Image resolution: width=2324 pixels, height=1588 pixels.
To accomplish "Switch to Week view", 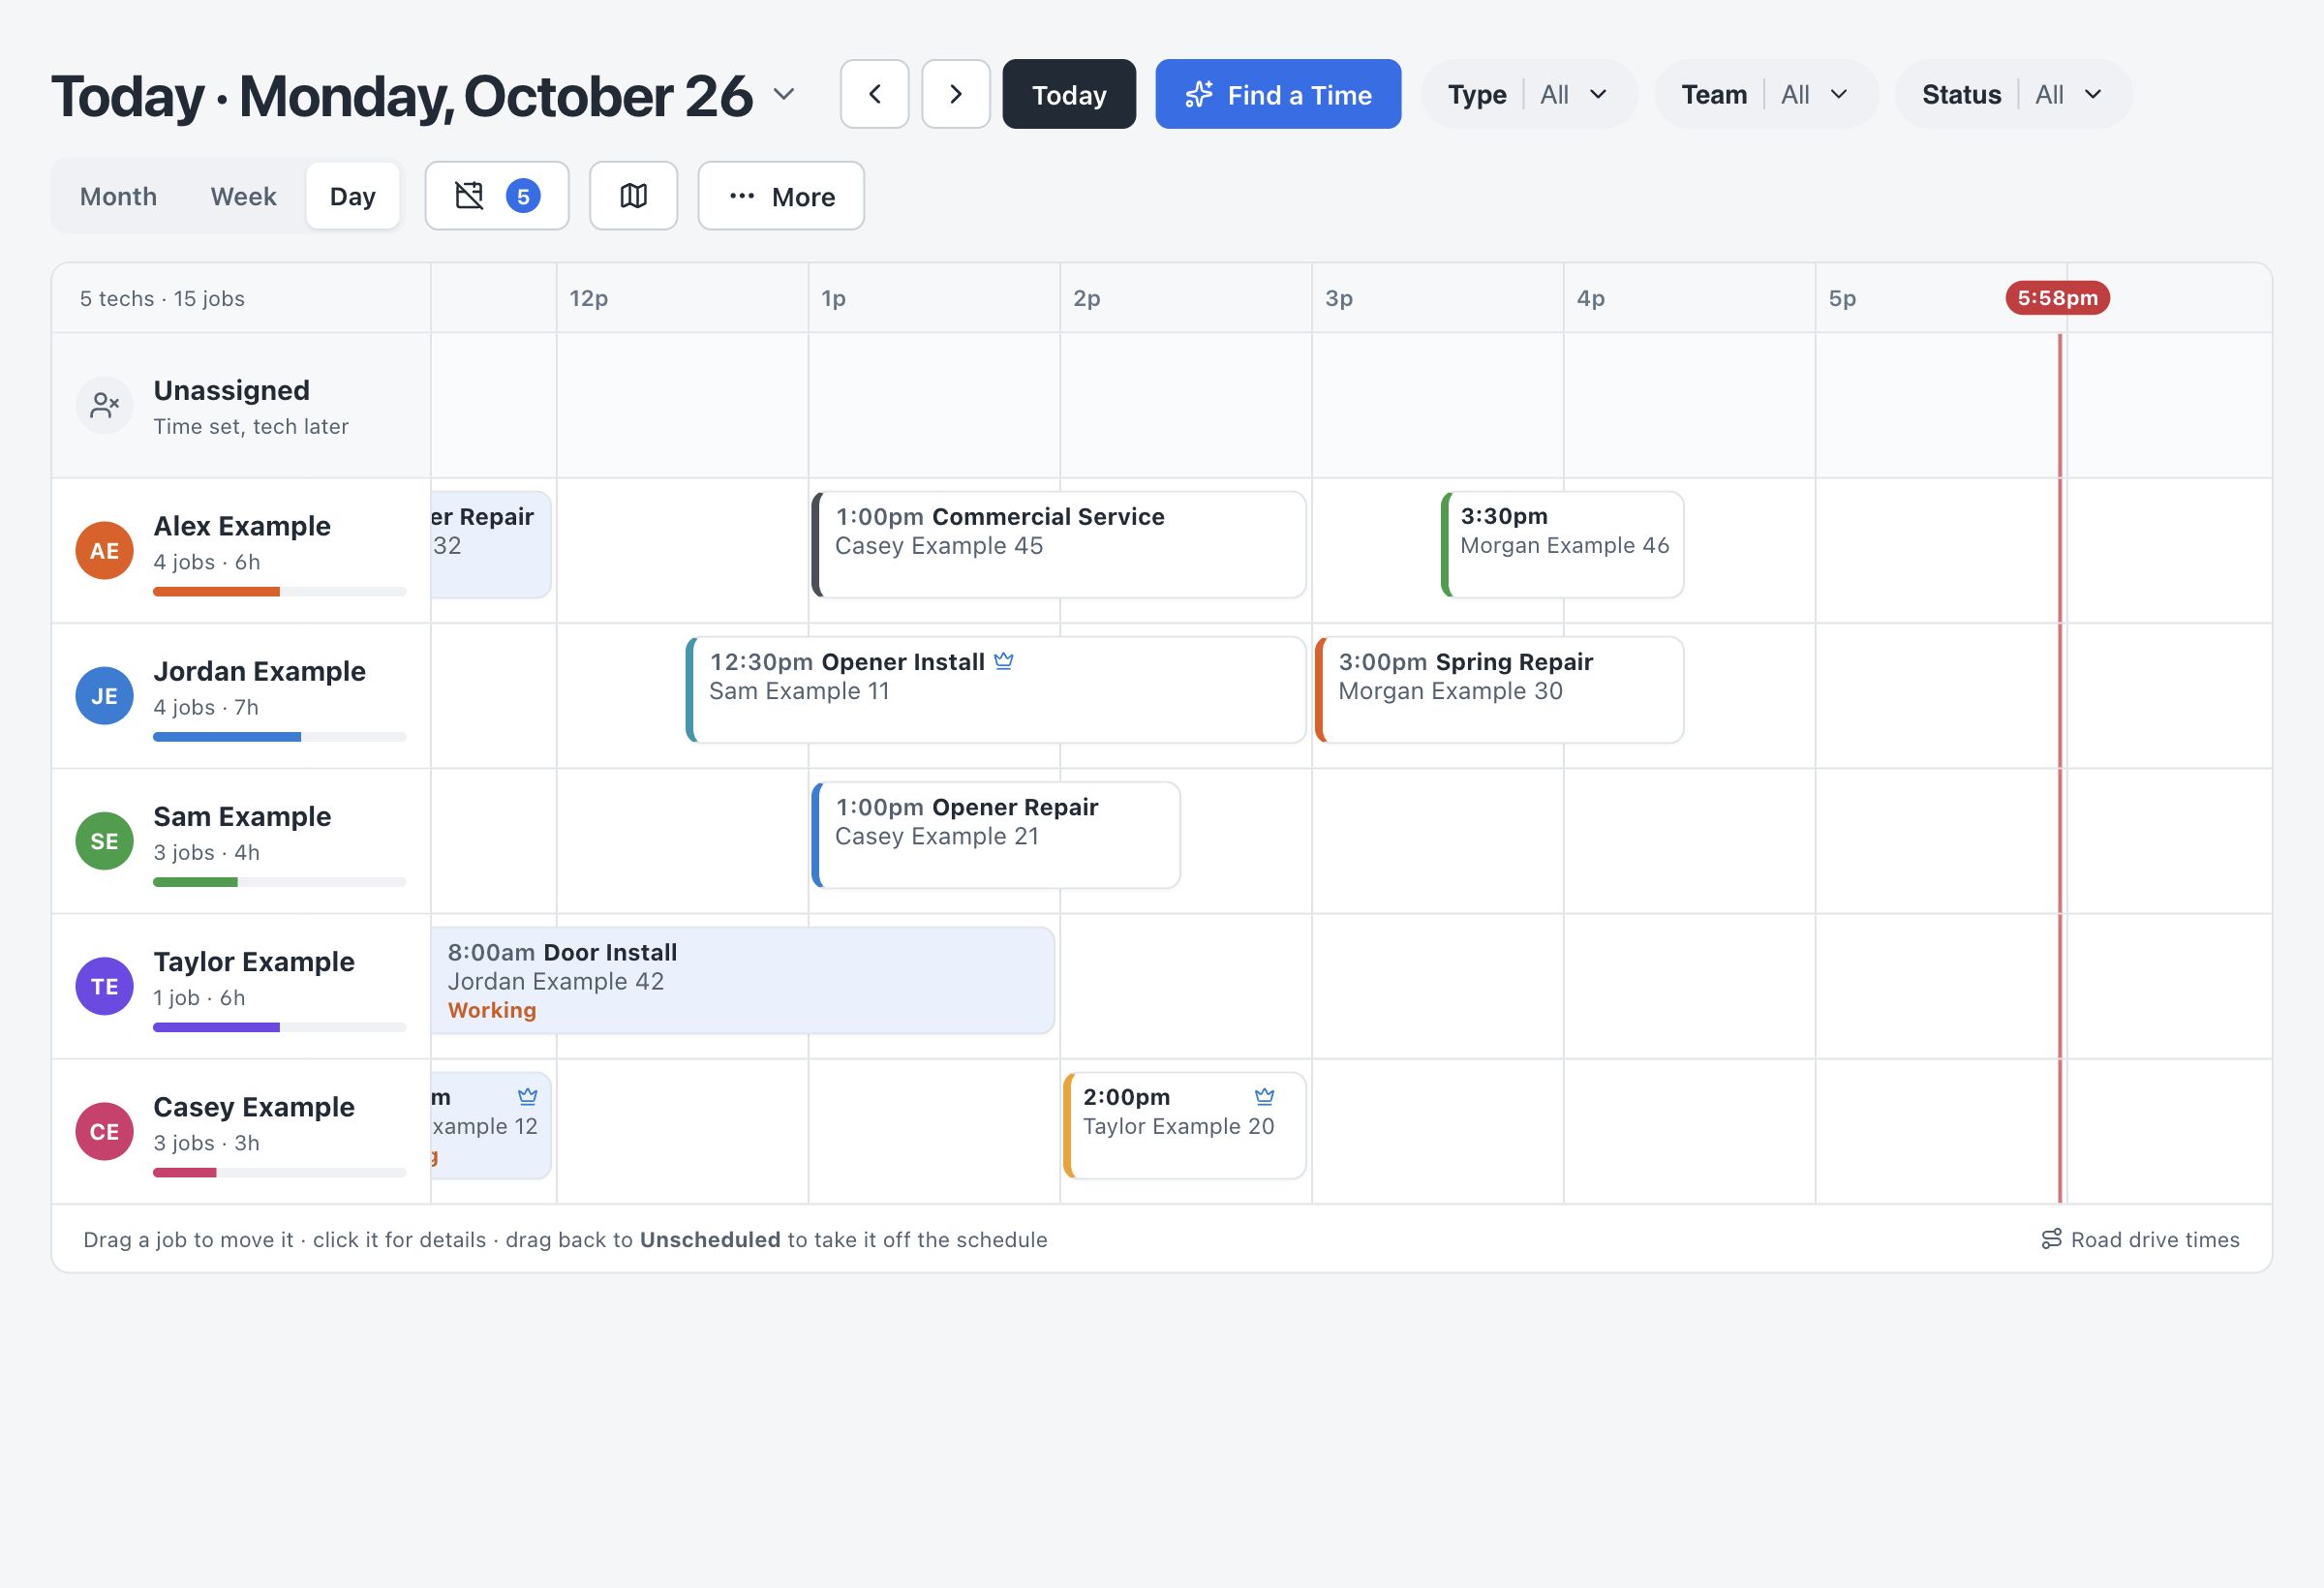I will pos(243,196).
